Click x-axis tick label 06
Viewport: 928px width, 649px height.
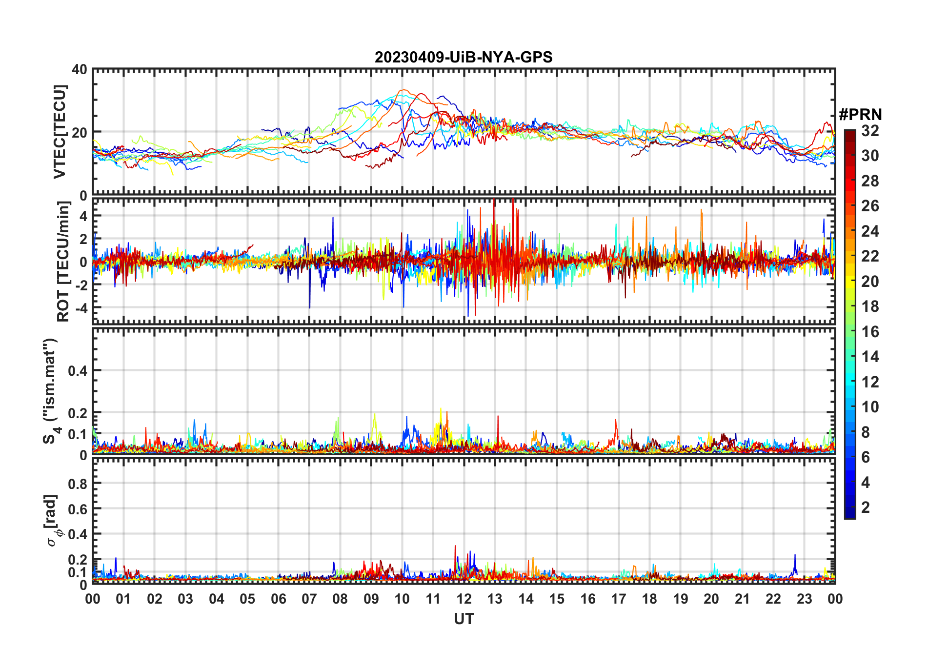coord(279,599)
